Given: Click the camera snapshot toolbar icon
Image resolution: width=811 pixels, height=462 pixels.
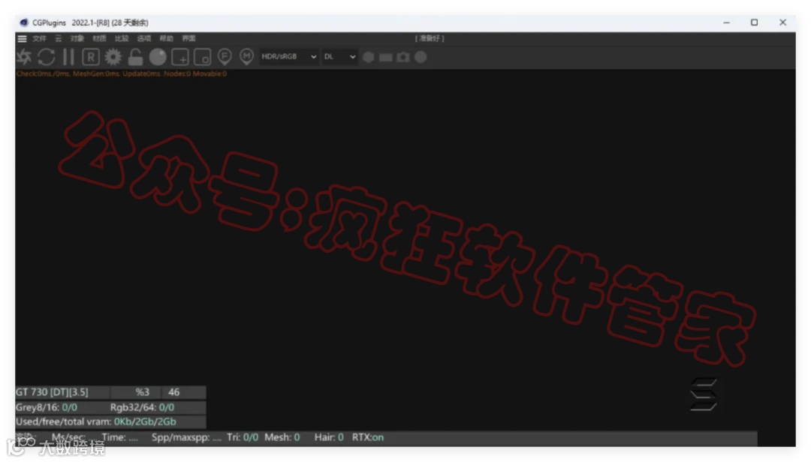Looking at the screenshot, I should point(403,57).
